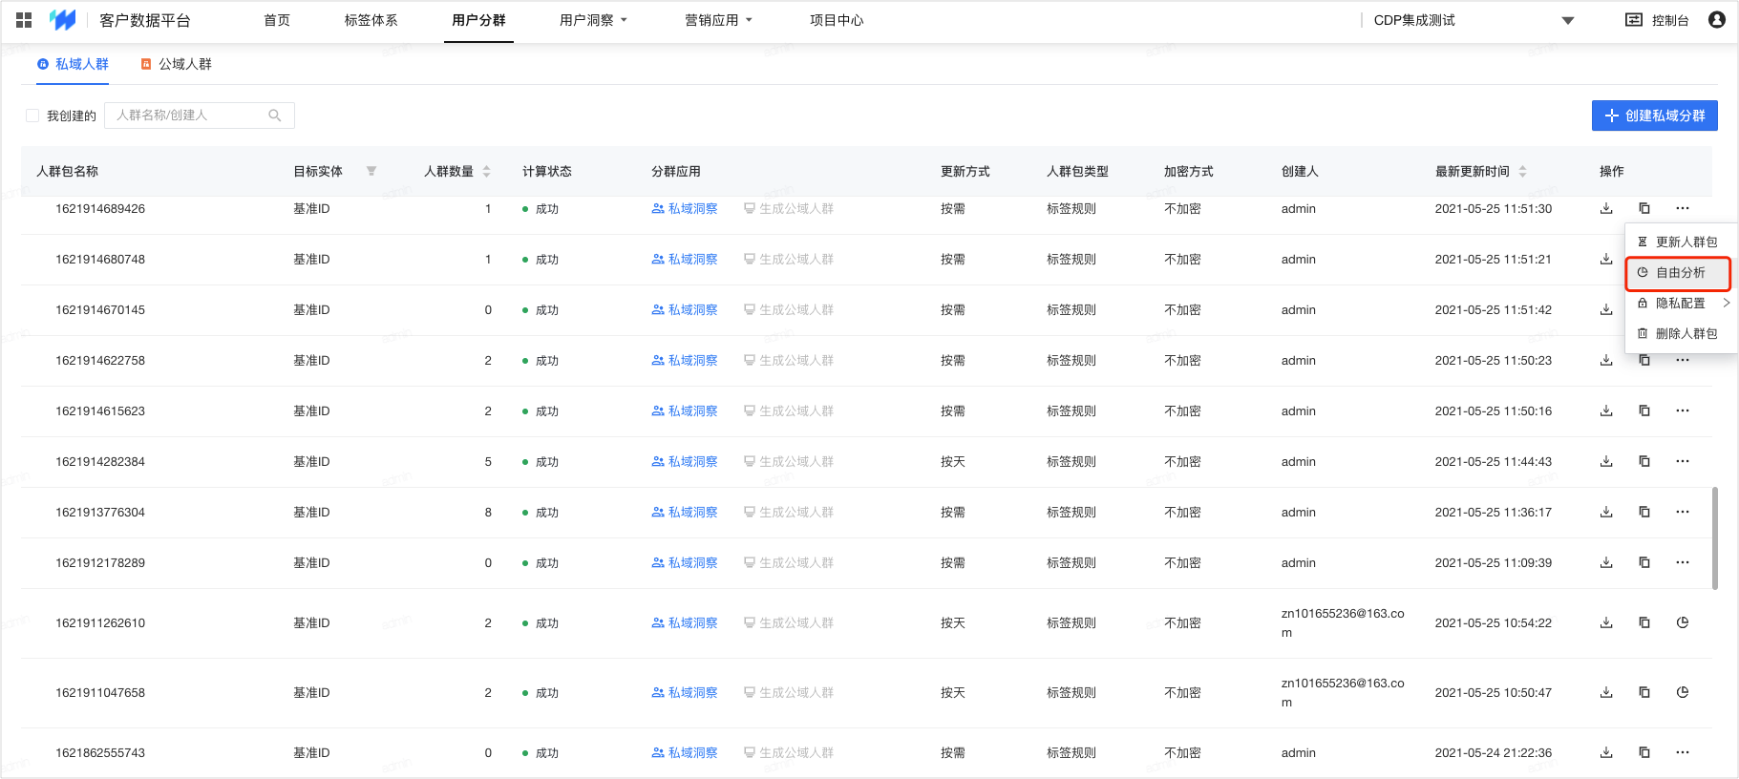Expand the 营销应用 dropdown menu

718,20
